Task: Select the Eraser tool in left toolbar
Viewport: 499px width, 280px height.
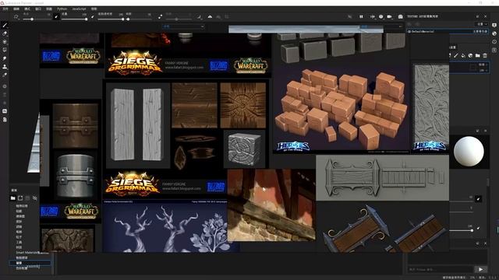Action: (5, 33)
